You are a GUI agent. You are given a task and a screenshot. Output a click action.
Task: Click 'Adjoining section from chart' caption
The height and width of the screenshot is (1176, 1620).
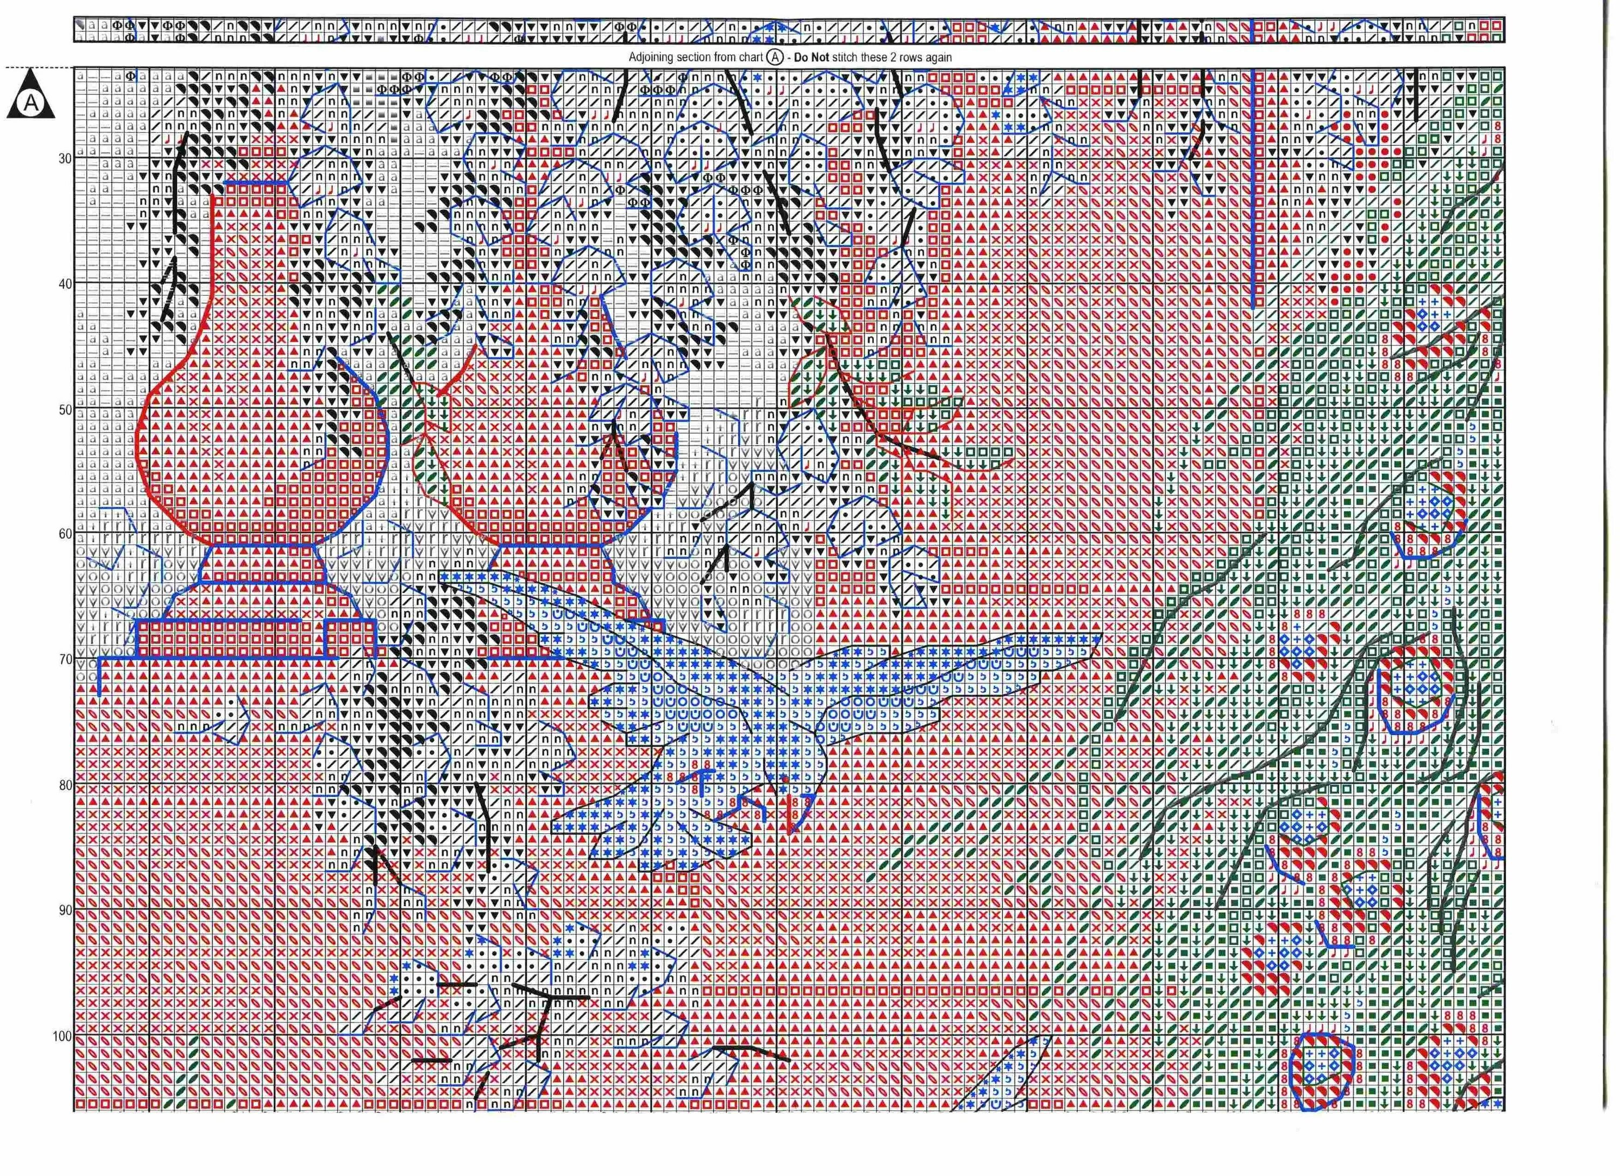pyautogui.click(x=696, y=57)
